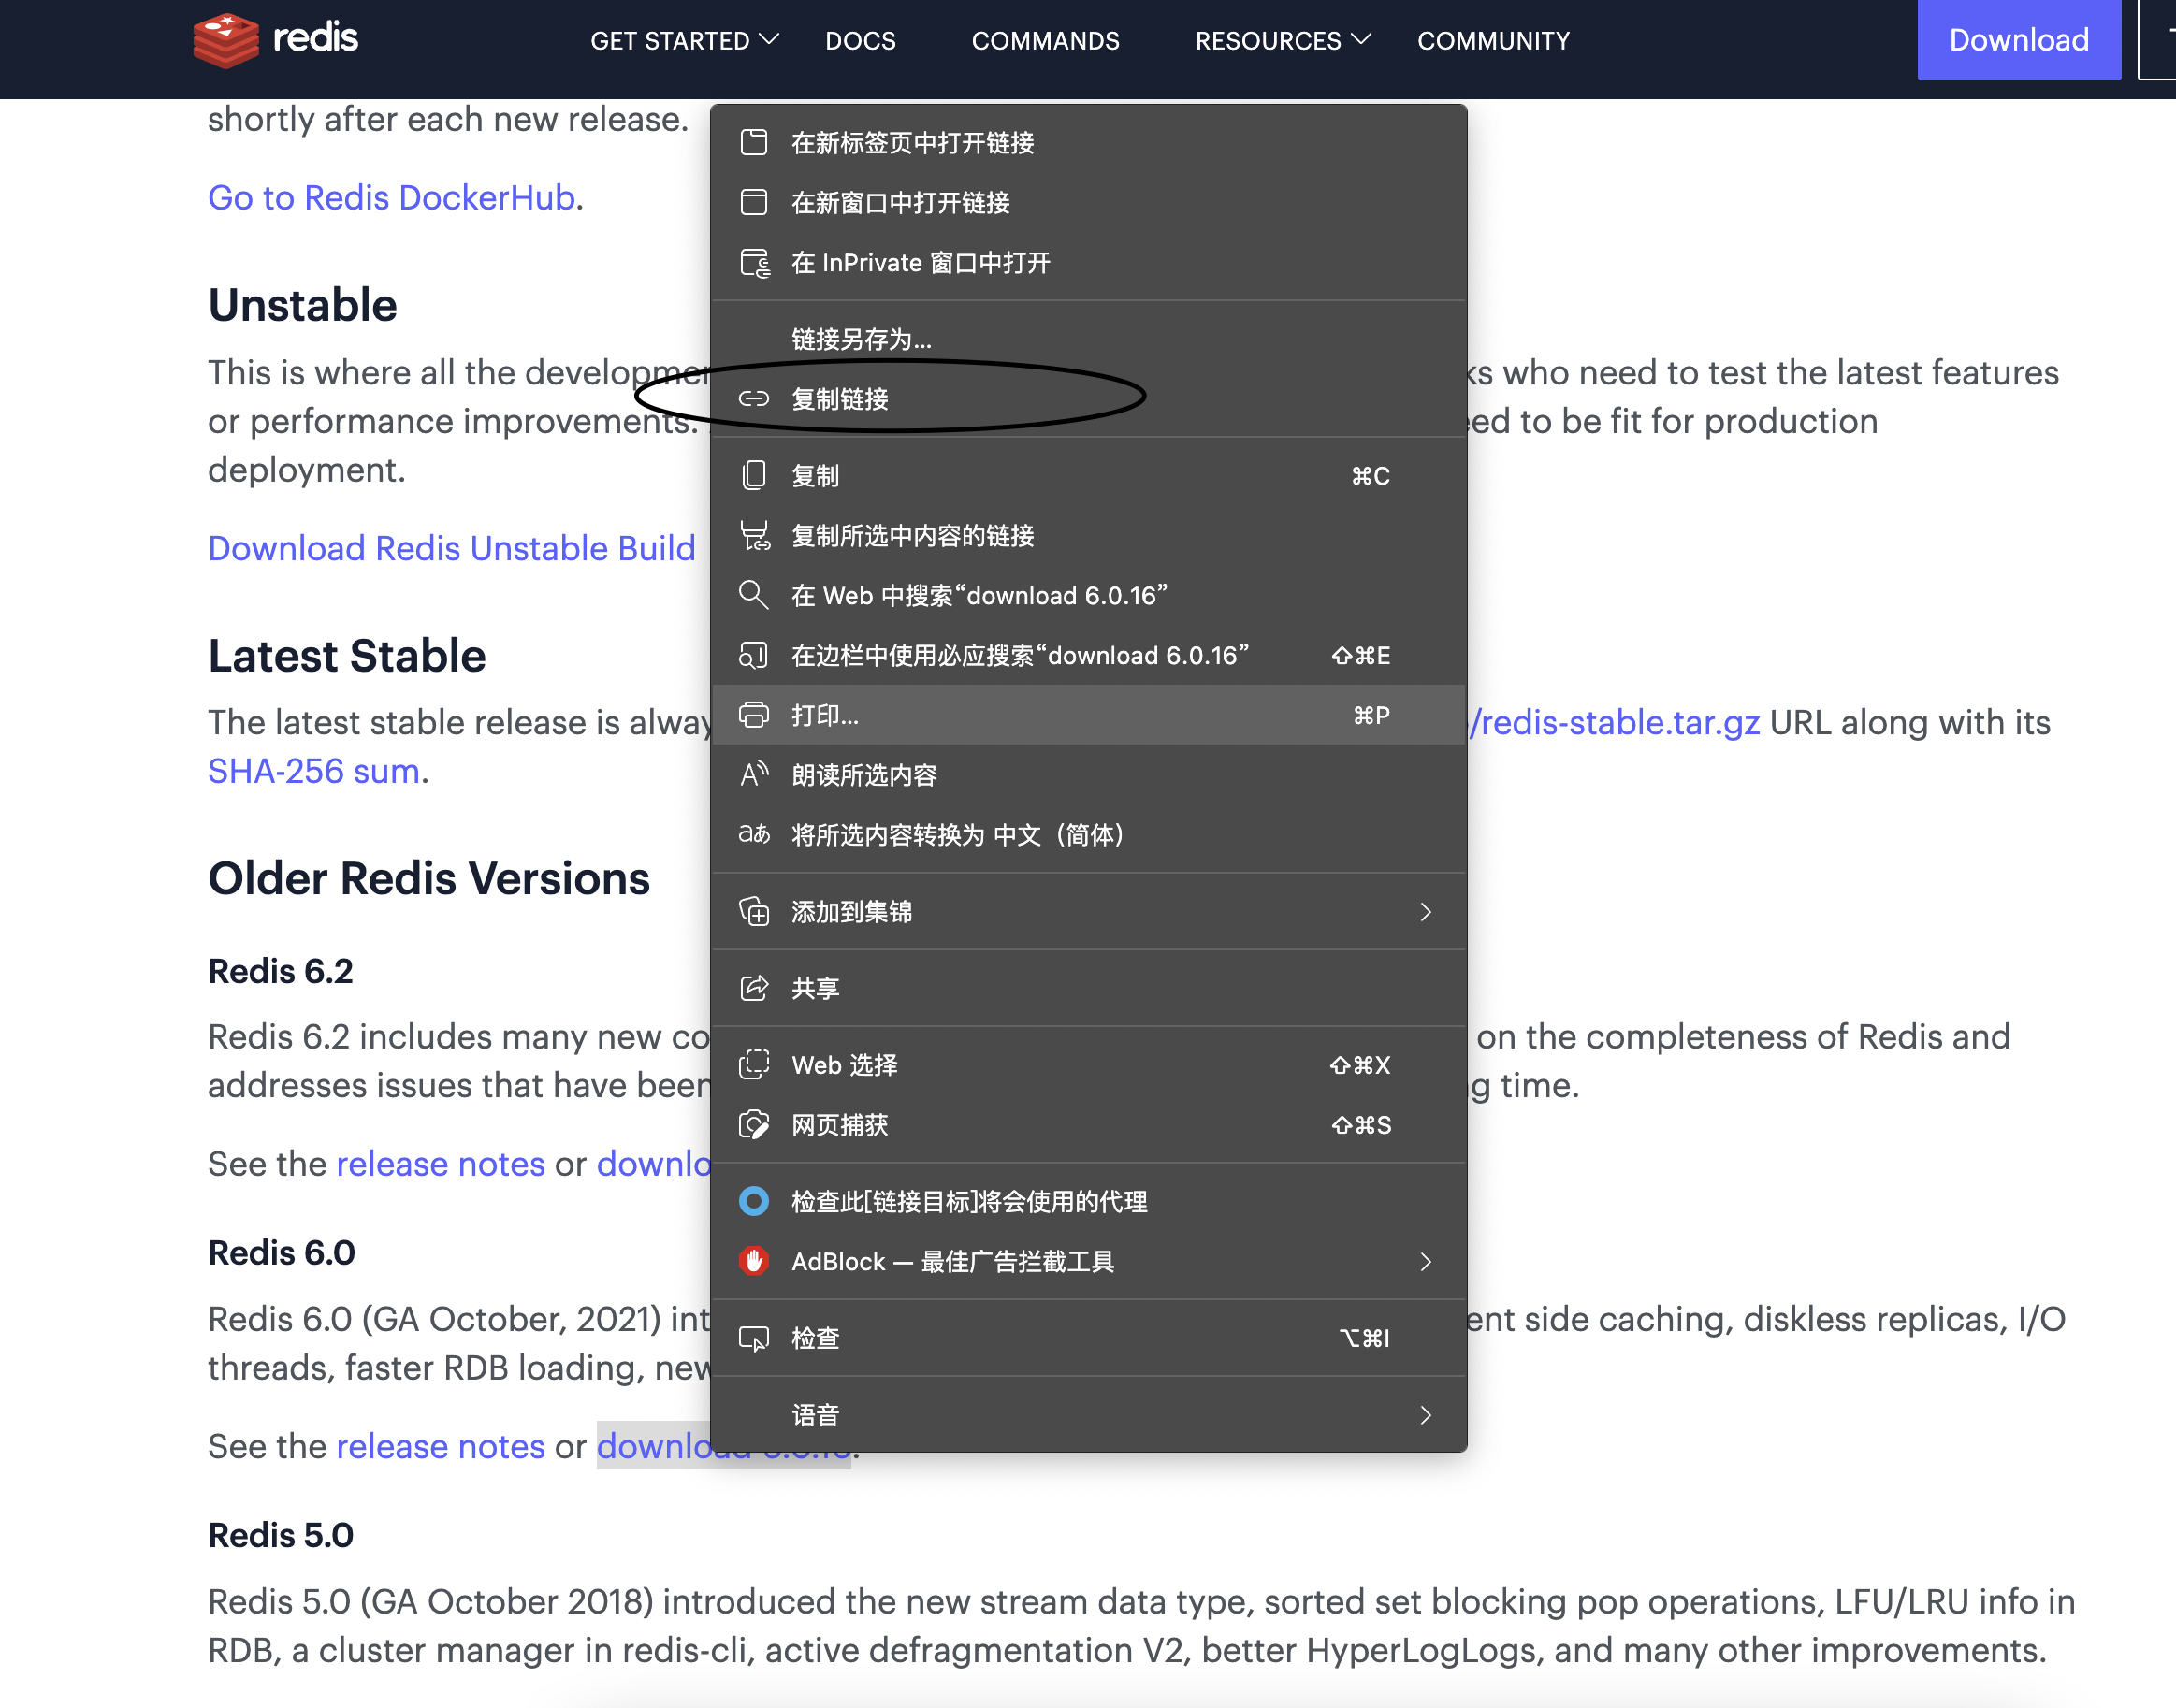This screenshot has width=2176, height=1708.
Task: Click the read aloud icon
Action: [x=753, y=775]
